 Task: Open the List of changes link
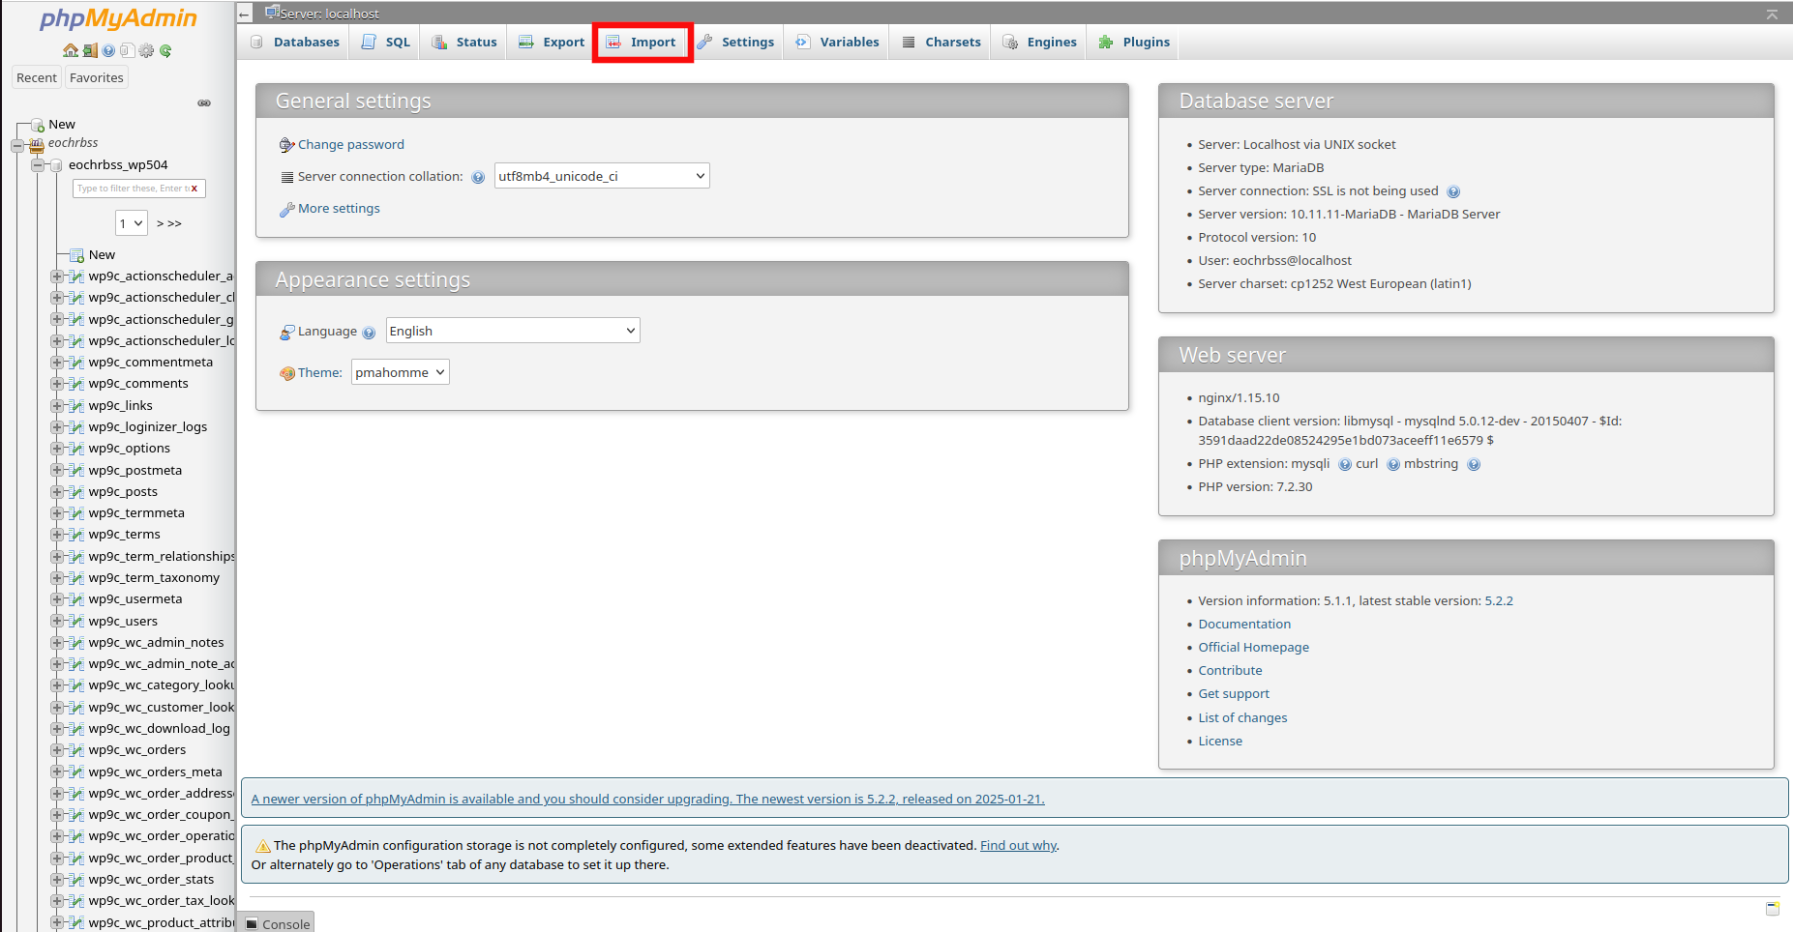pyautogui.click(x=1242, y=718)
